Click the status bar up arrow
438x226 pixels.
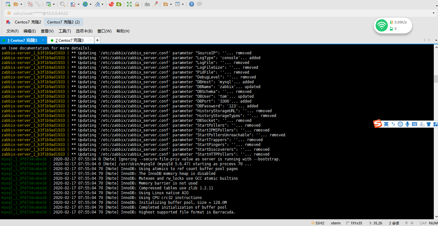[x=406, y=223]
